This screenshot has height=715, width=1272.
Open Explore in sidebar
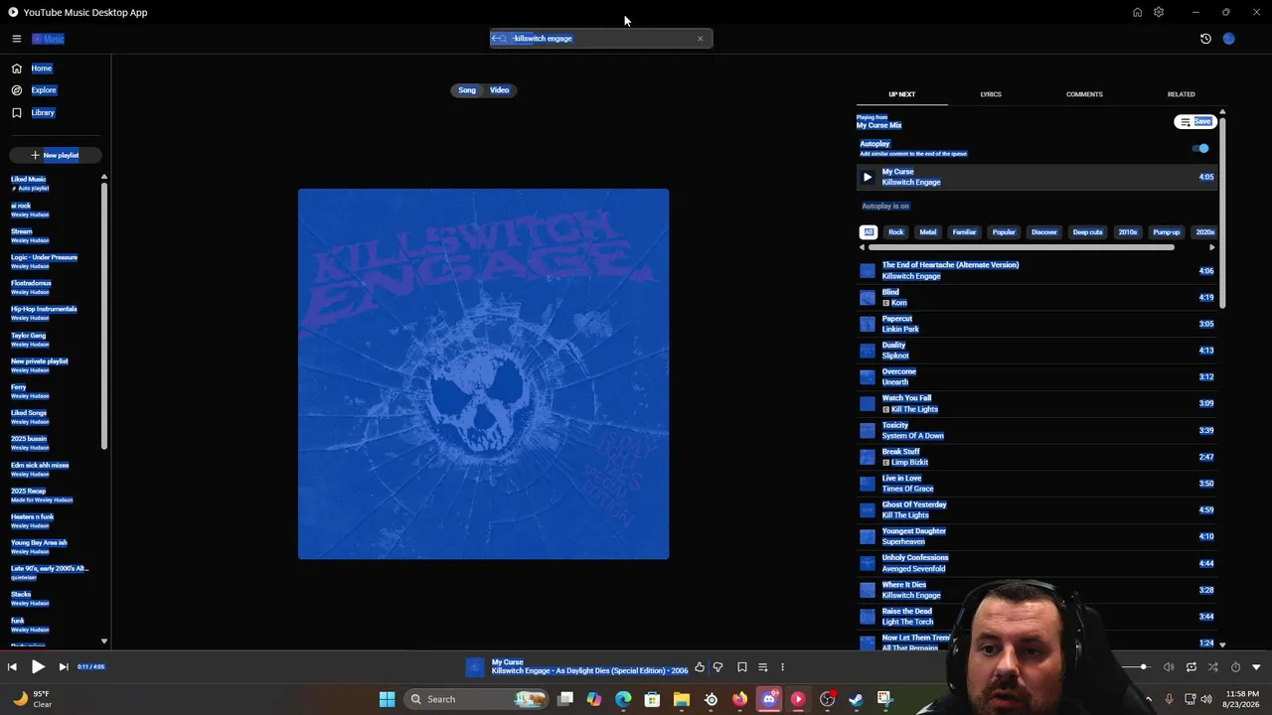pyautogui.click(x=44, y=90)
